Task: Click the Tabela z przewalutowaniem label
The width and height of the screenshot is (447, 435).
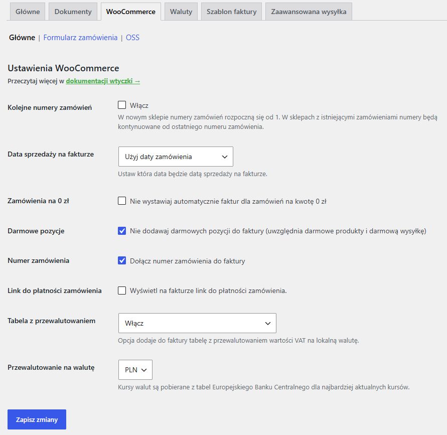Action: 51,321
